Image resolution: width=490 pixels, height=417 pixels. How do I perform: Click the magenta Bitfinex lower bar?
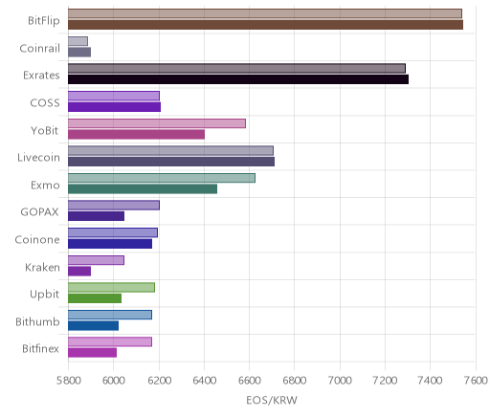point(92,353)
